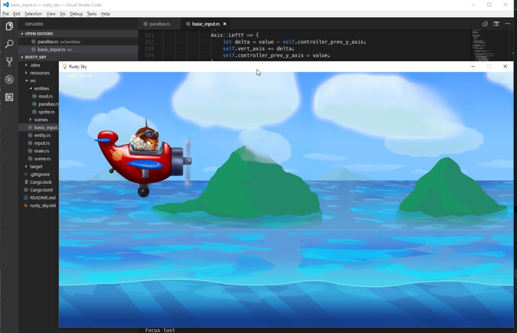Viewport: 517px width, 333px height.
Task: Open rusty_sky.iml from the file tree
Action: [x=43, y=205]
